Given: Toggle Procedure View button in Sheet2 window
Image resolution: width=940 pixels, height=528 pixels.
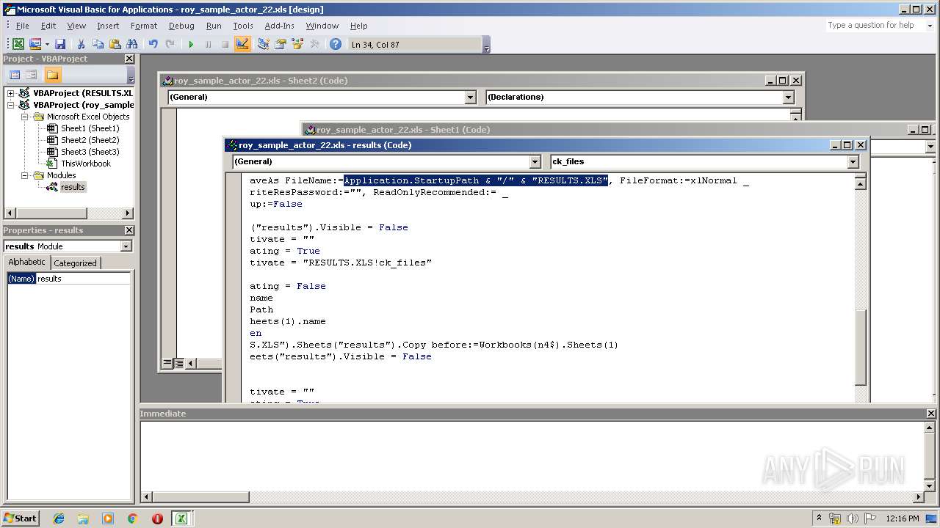Looking at the screenshot, I should (167, 363).
